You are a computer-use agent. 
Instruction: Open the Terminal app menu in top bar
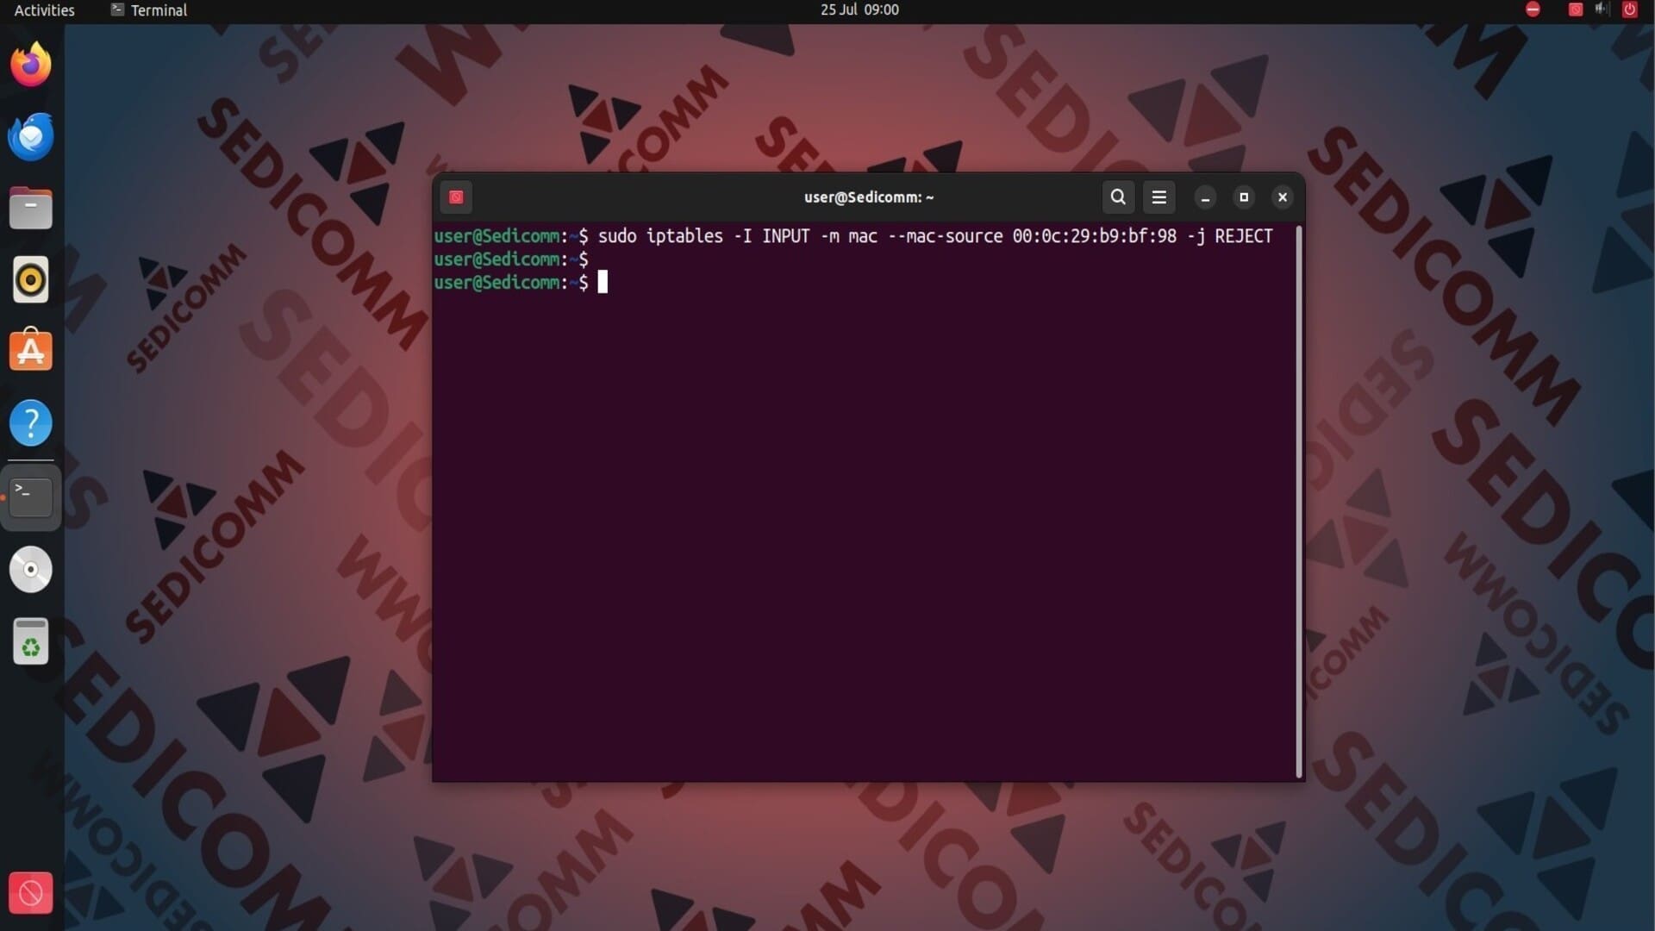click(149, 10)
